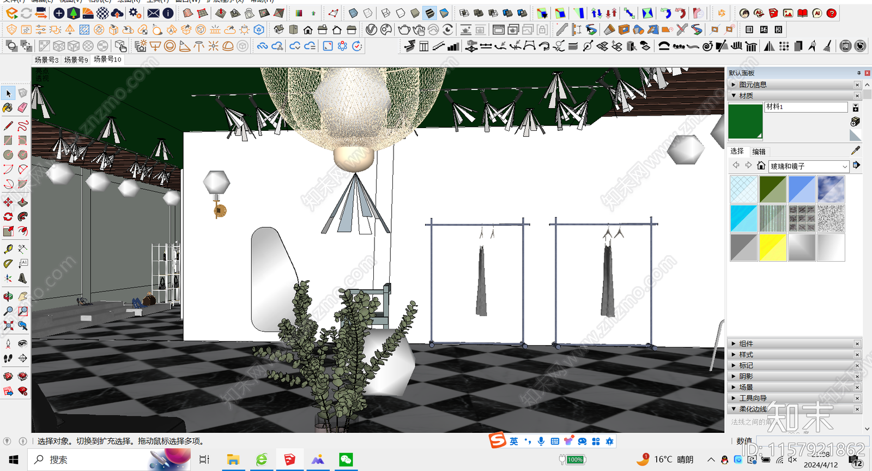Viewport: 872px width, 471px height.
Task: Edit the material name field 材料1
Action: pos(806,107)
